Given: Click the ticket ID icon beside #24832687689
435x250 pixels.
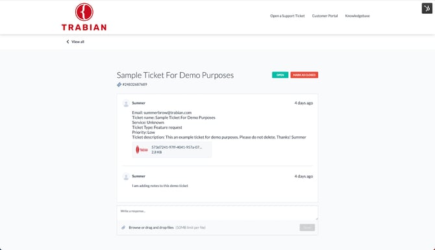Looking at the screenshot, I should tap(119, 84).
